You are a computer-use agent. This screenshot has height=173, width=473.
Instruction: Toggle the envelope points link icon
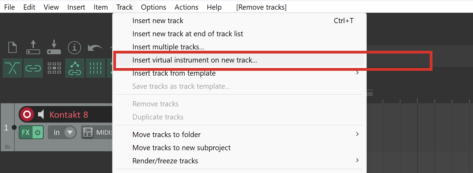[75, 68]
